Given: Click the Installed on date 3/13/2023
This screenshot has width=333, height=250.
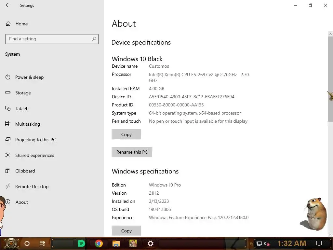Looking at the screenshot, I should [159, 201].
